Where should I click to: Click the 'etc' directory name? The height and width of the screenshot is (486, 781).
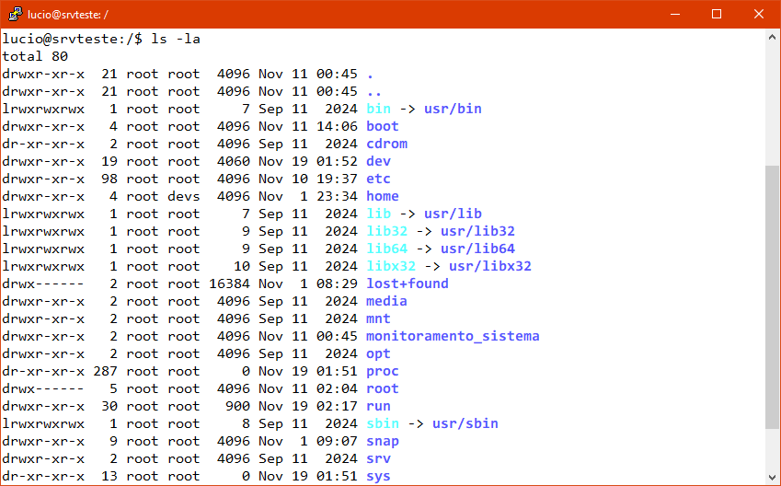379,179
